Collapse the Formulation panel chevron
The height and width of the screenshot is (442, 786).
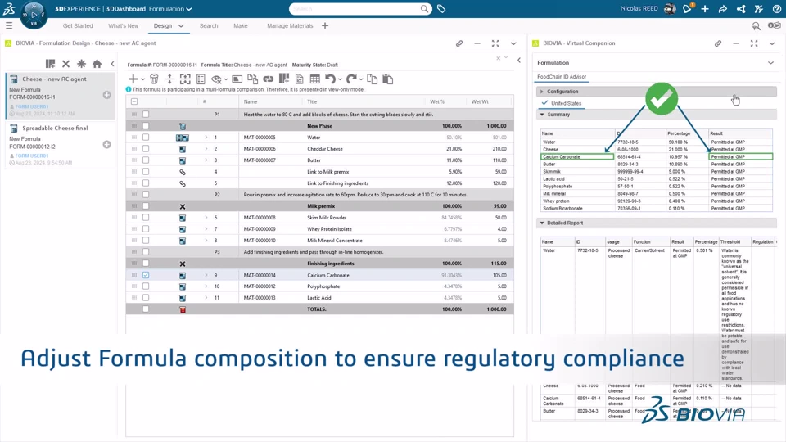pos(770,63)
